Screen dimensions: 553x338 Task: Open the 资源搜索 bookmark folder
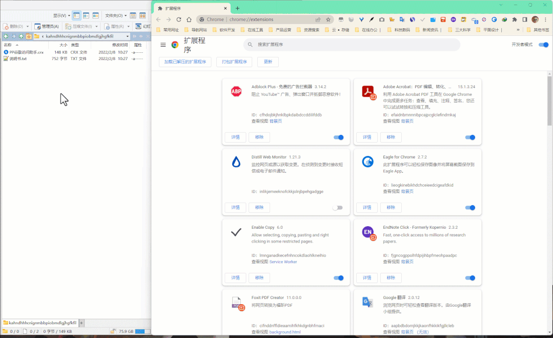coord(308,30)
